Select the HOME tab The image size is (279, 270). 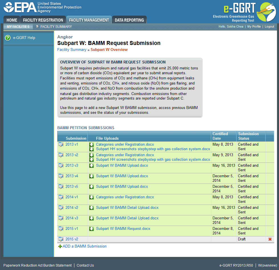pyautogui.click(x=12, y=20)
